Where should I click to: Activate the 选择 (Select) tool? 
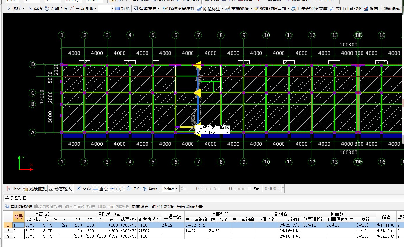point(14,9)
